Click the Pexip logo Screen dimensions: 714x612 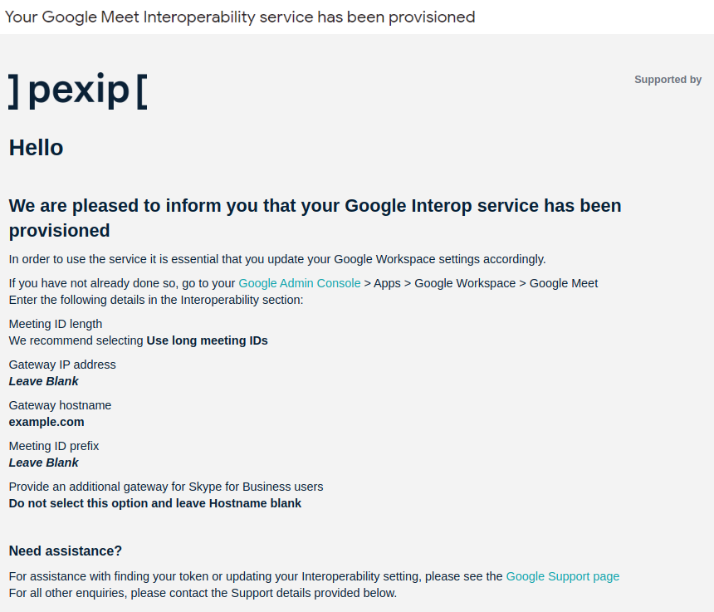[x=78, y=91]
